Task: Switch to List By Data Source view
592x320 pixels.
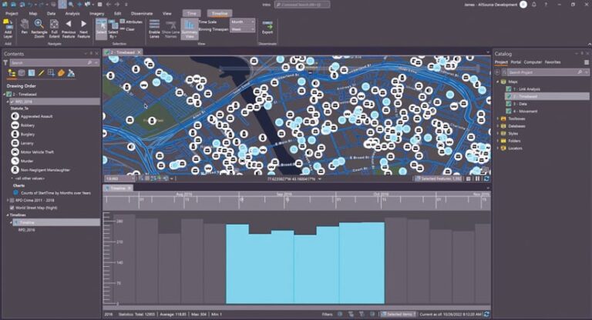Action: (22, 73)
